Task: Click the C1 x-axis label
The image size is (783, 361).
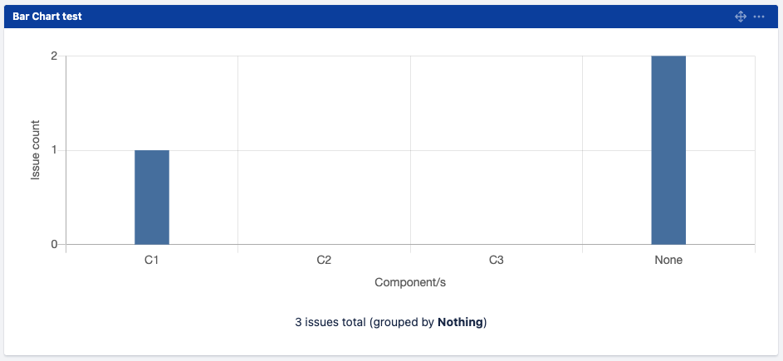Action: (152, 260)
